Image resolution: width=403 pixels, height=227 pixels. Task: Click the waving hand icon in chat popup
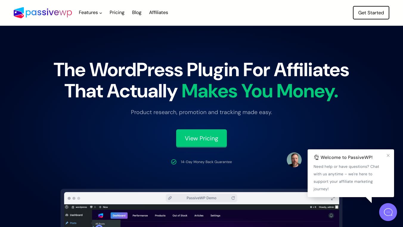[317, 157]
